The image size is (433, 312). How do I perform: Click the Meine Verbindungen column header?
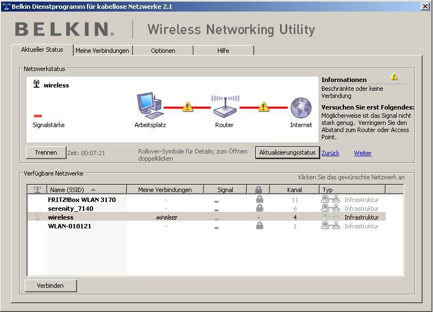click(x=165, y=189)
